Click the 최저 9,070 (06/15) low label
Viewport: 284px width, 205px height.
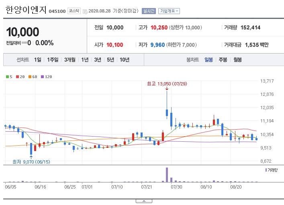click(31, 162)
